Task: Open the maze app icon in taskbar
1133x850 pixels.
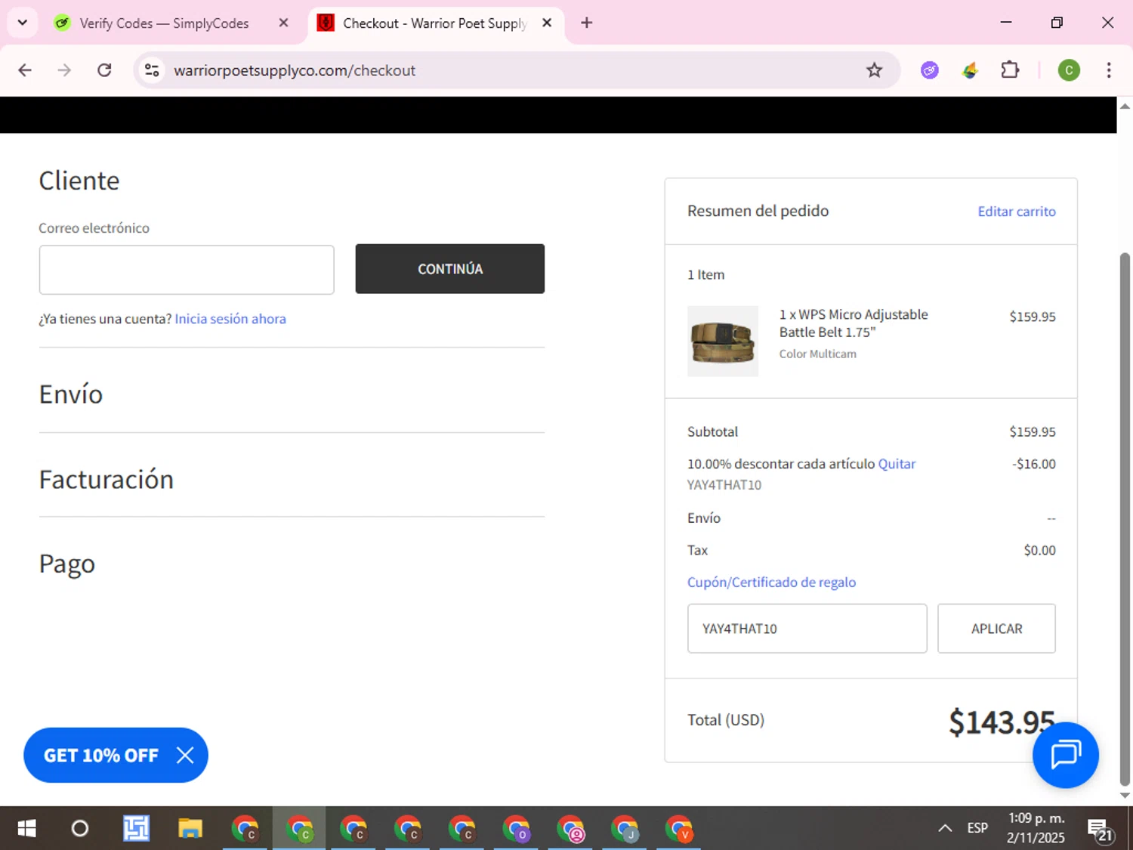Action: [x=136, y=829]
